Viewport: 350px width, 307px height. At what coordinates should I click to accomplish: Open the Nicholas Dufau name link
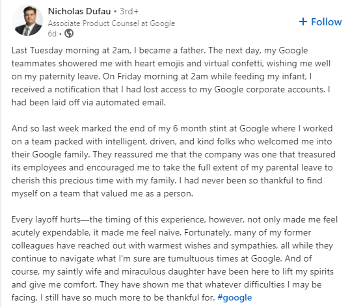coord(79,11)
